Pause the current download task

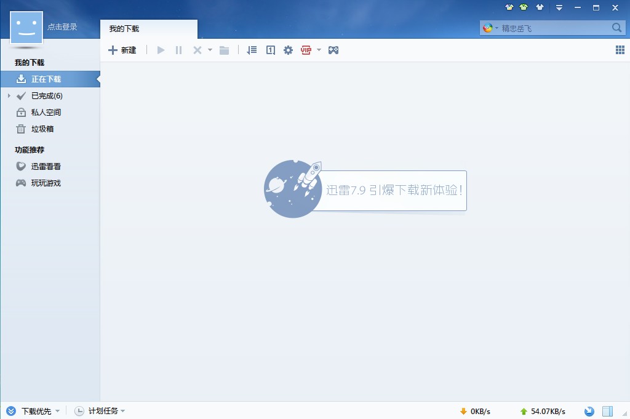(178, 50)
